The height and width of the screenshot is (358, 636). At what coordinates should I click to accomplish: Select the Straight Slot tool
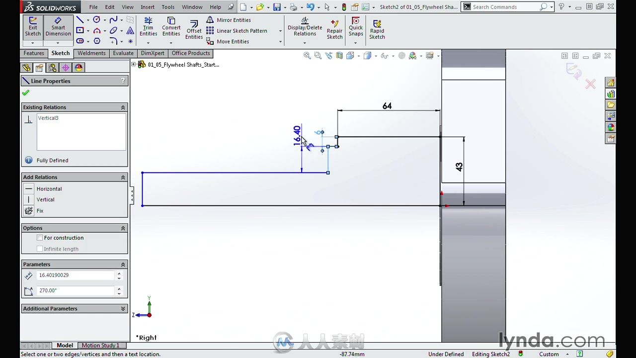click(79, 41)
